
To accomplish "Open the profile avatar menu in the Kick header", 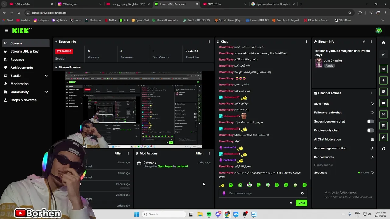I will point(379,30).
